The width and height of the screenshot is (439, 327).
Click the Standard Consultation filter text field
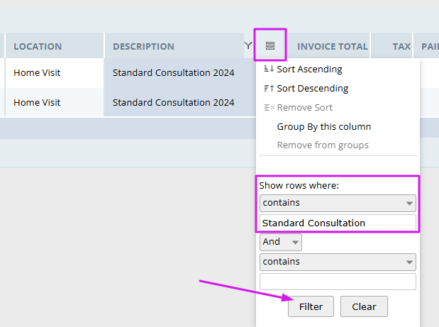(x=338, y=223)
